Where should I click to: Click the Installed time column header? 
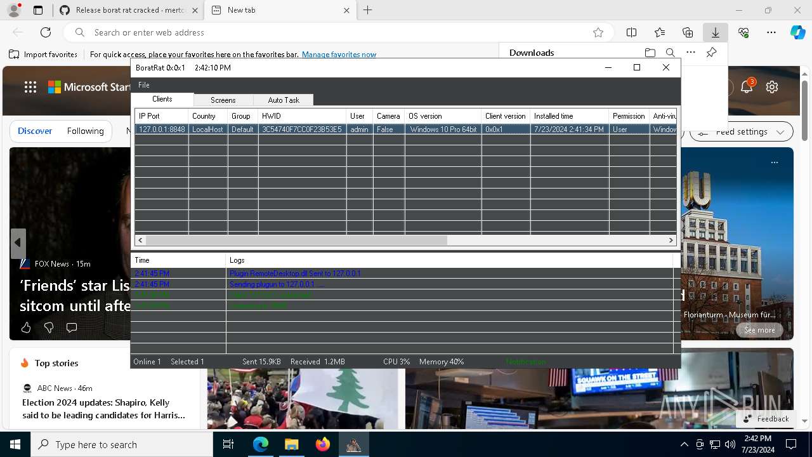coord(569,116)
